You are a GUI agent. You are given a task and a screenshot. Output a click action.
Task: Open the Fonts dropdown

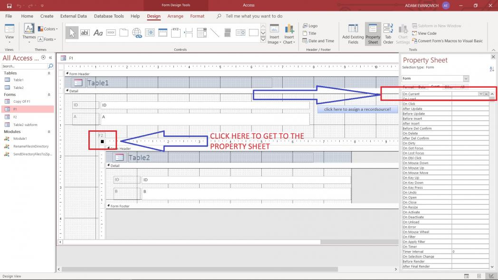point(47,39)
